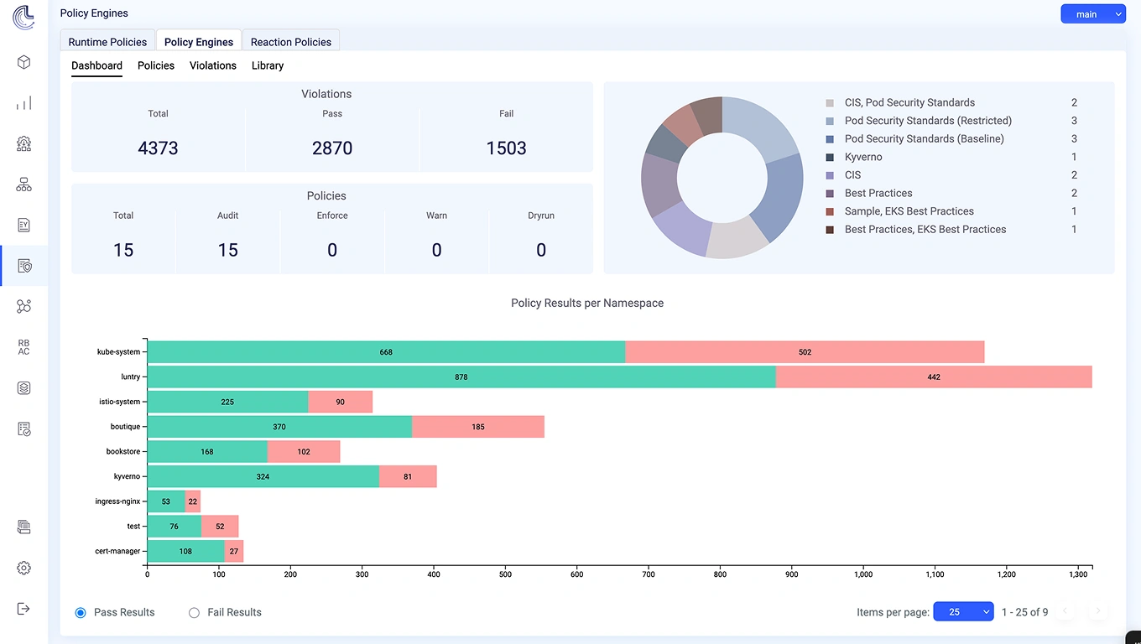This screenshot has height=644, width=1141.
Task: Click the luntry red fail bar 442
Action: pyautogui.click(x=934, y=377)
